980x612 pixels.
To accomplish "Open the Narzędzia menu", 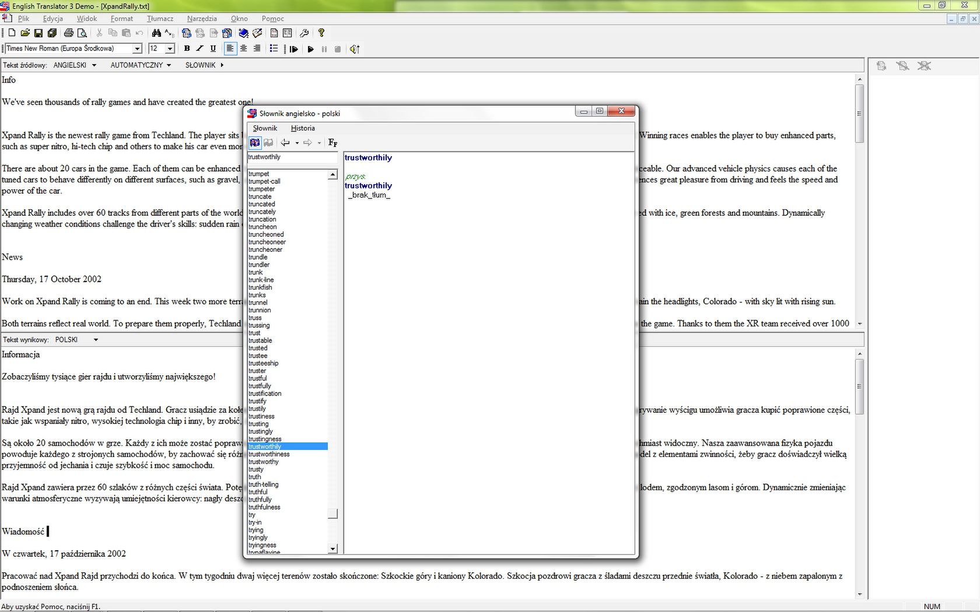I will click(202, 19).
